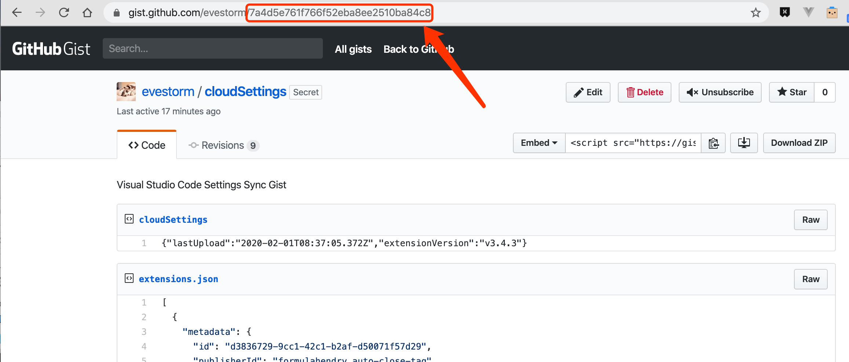Open extensions.json file anchor link

pyautogui.click(x=178, y=279)
